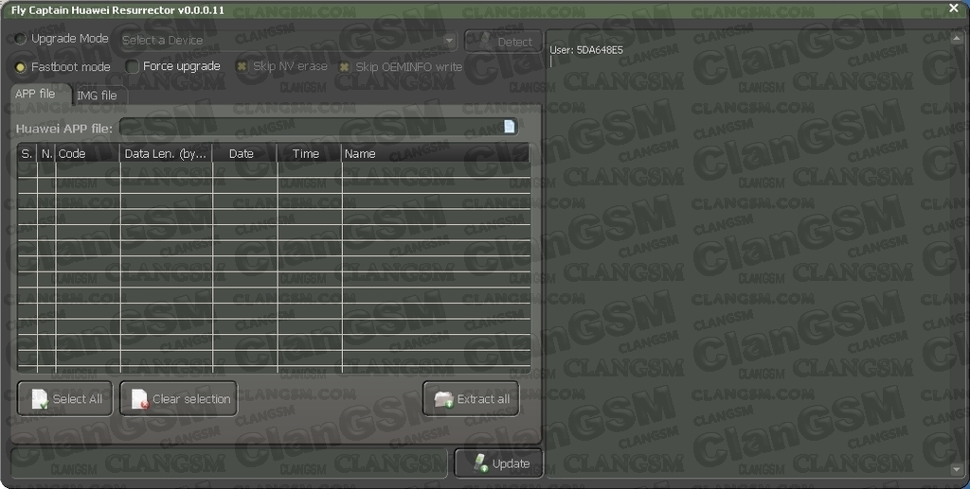Click the Data Len. column header
The height and width of the screenshot is (489, 970).
tap(167, 154)
